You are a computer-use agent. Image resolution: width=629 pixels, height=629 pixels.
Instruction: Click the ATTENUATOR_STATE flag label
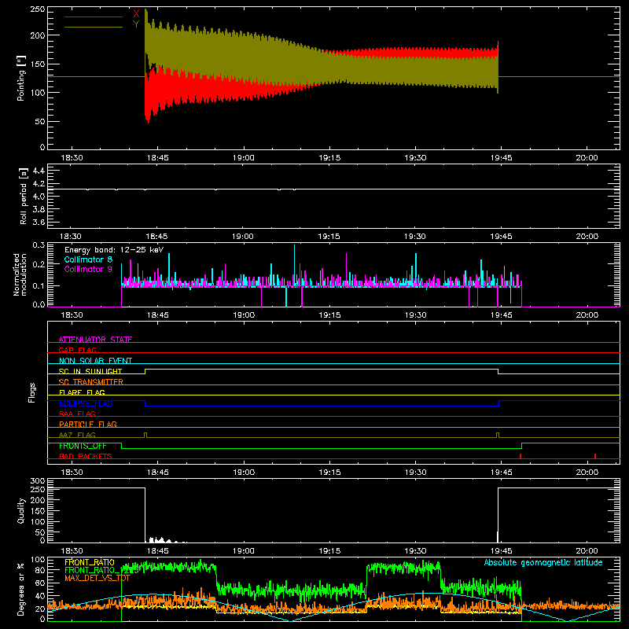pos(95,340)
